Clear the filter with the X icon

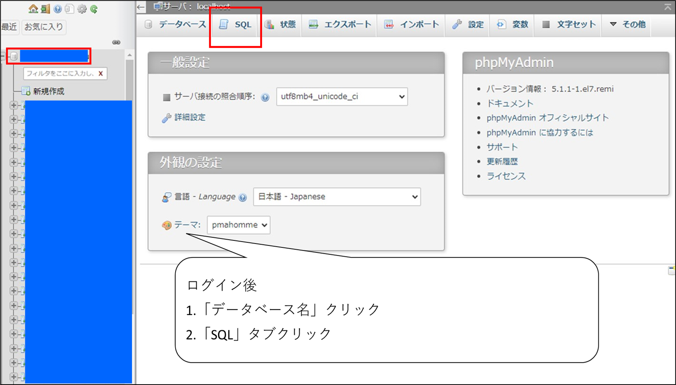(x=101, y=73)
